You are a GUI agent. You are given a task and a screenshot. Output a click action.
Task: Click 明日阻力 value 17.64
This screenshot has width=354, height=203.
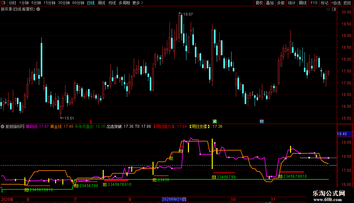pos(182,126)
